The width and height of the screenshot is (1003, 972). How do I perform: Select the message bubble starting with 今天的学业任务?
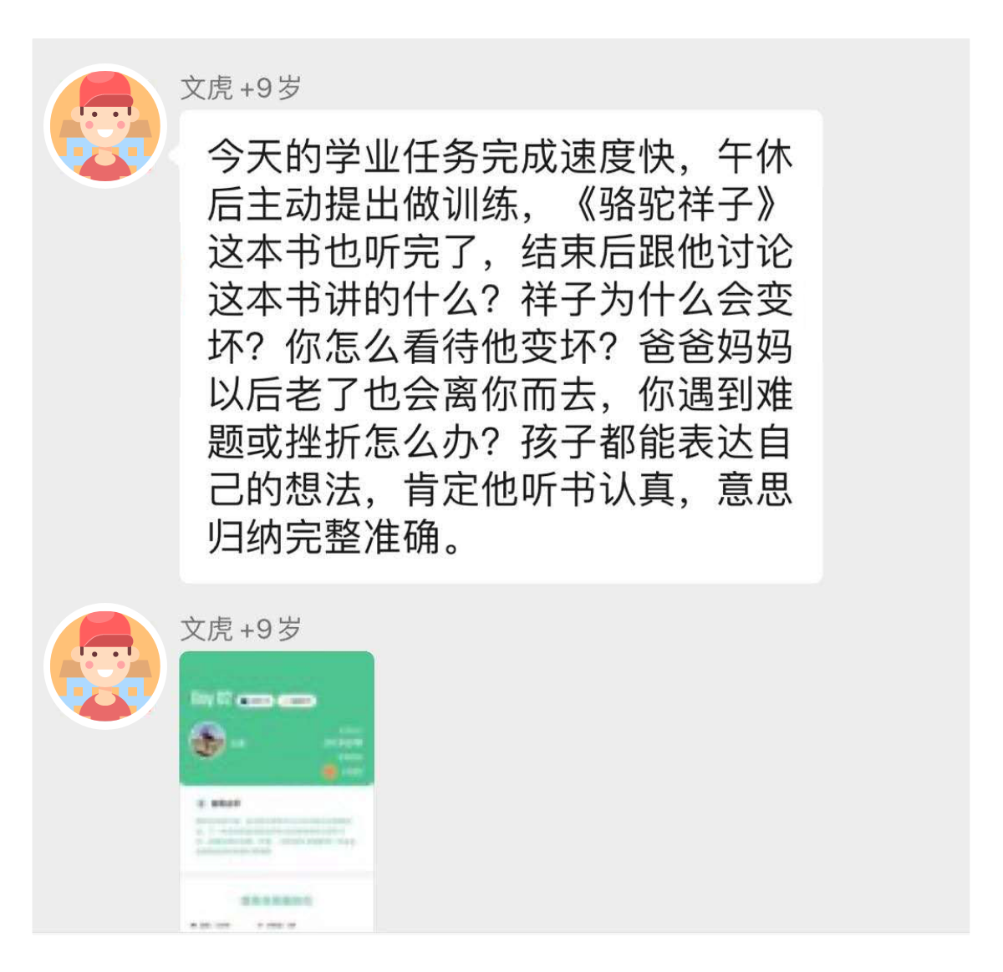pos(501,347)
